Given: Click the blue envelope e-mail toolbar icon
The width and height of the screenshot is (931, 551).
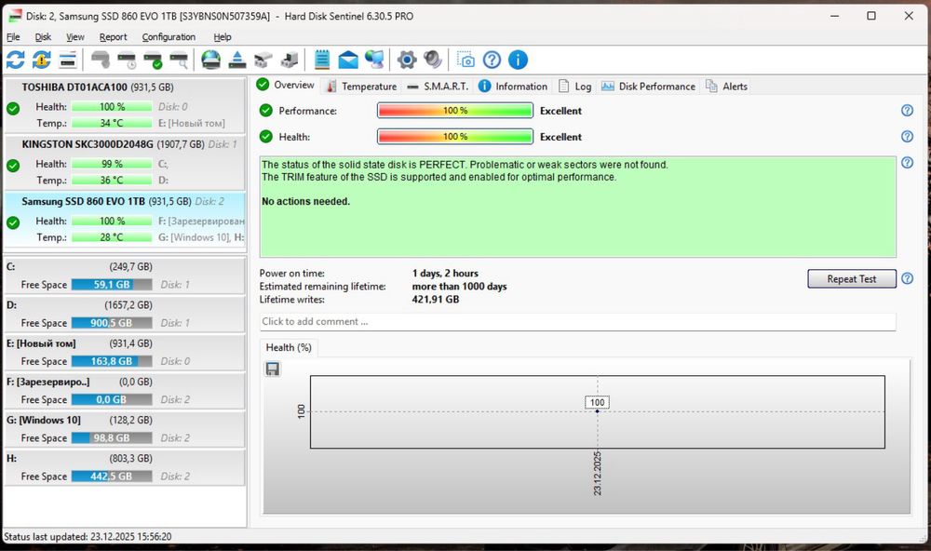Looking at the screenshot, I should coord(348,60).
